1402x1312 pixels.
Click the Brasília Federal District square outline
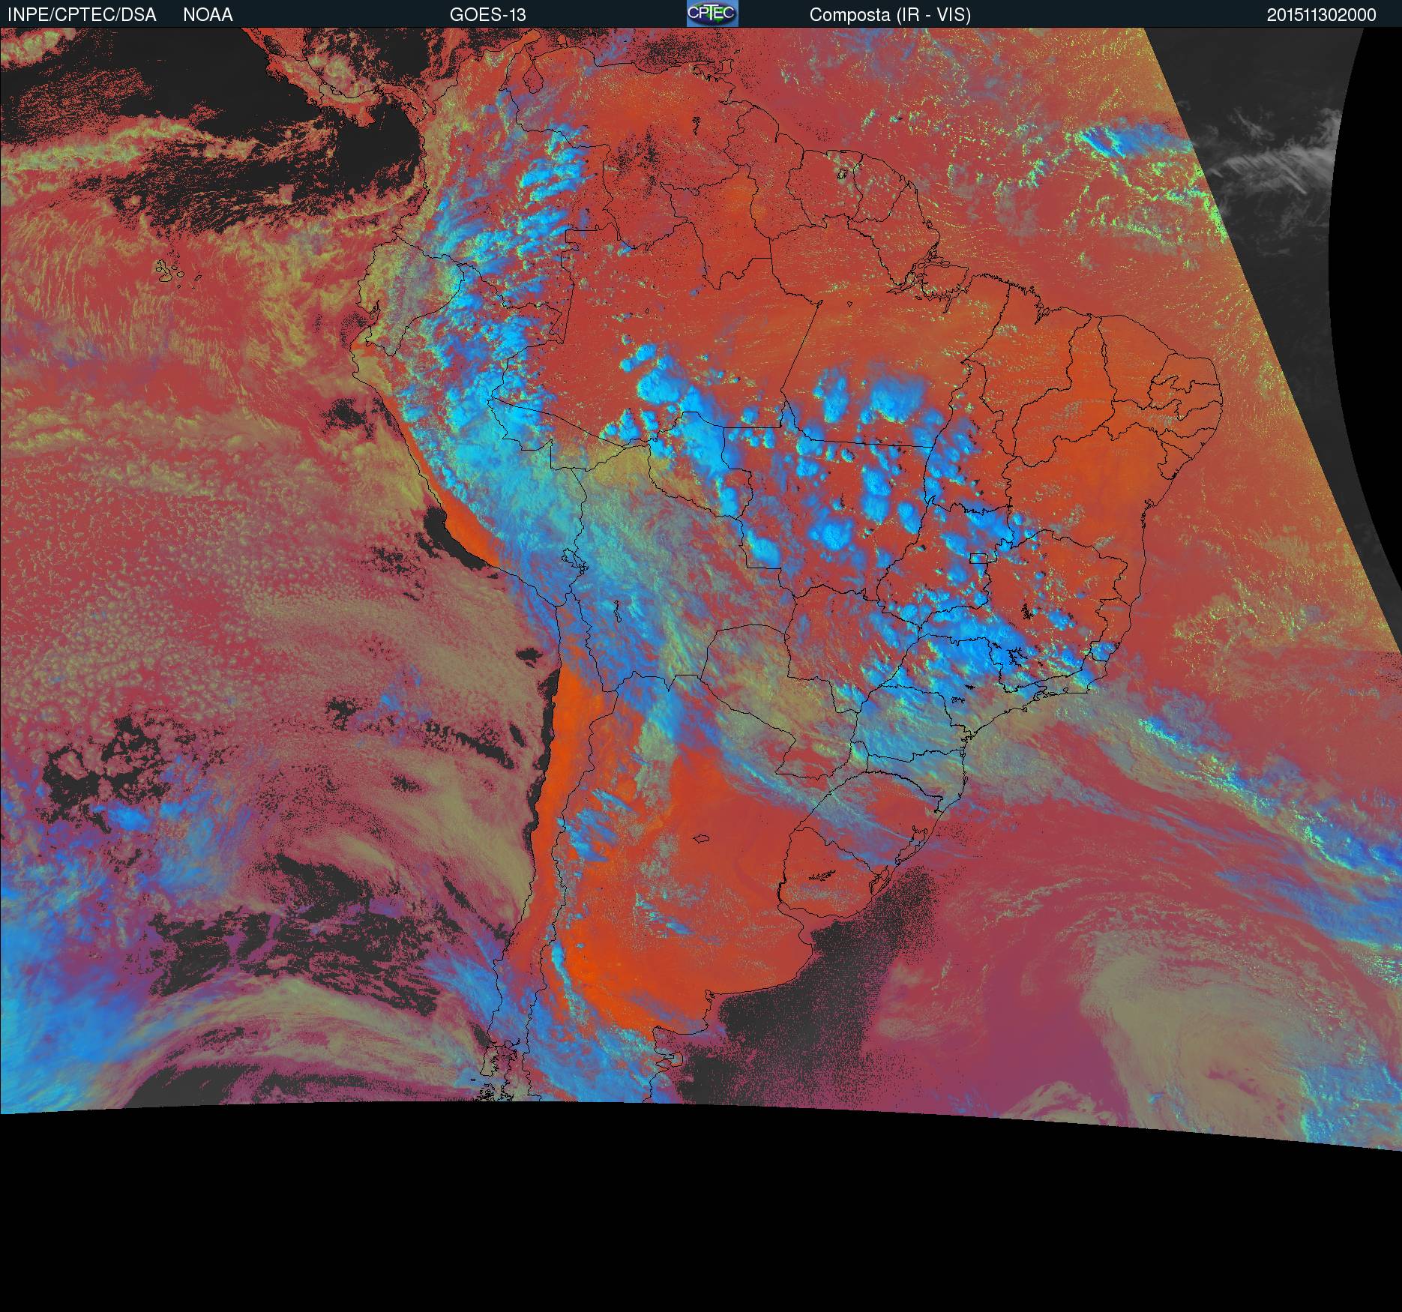point(978,557)
